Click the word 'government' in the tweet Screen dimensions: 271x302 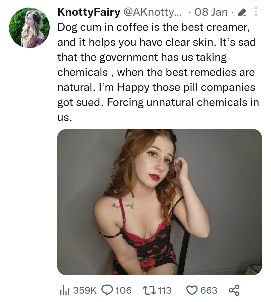pyautogui.click(x=129, y=57)
